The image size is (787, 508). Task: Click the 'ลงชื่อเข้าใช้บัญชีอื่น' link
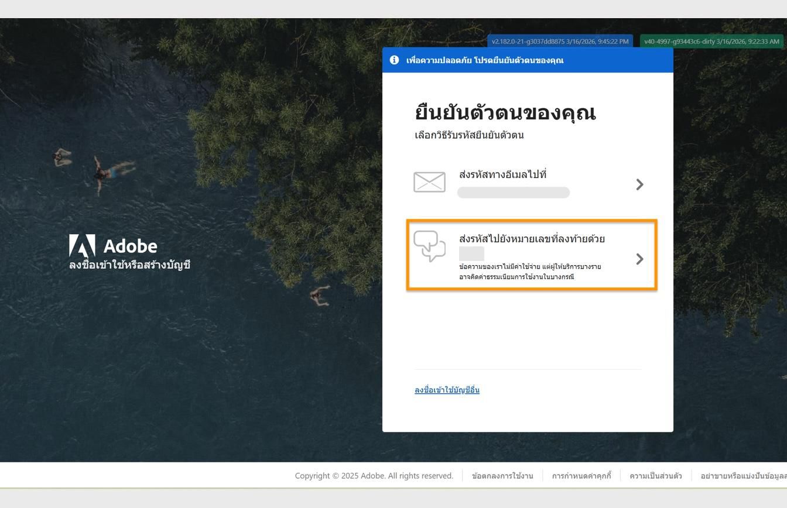tap(447, 390)
